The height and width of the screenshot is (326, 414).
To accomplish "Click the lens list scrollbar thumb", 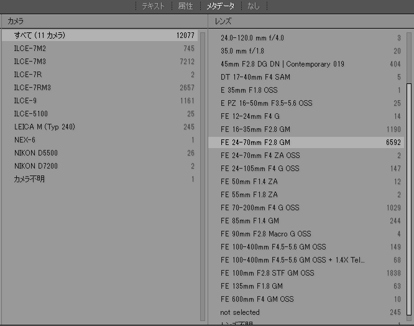I will (409, 199).
